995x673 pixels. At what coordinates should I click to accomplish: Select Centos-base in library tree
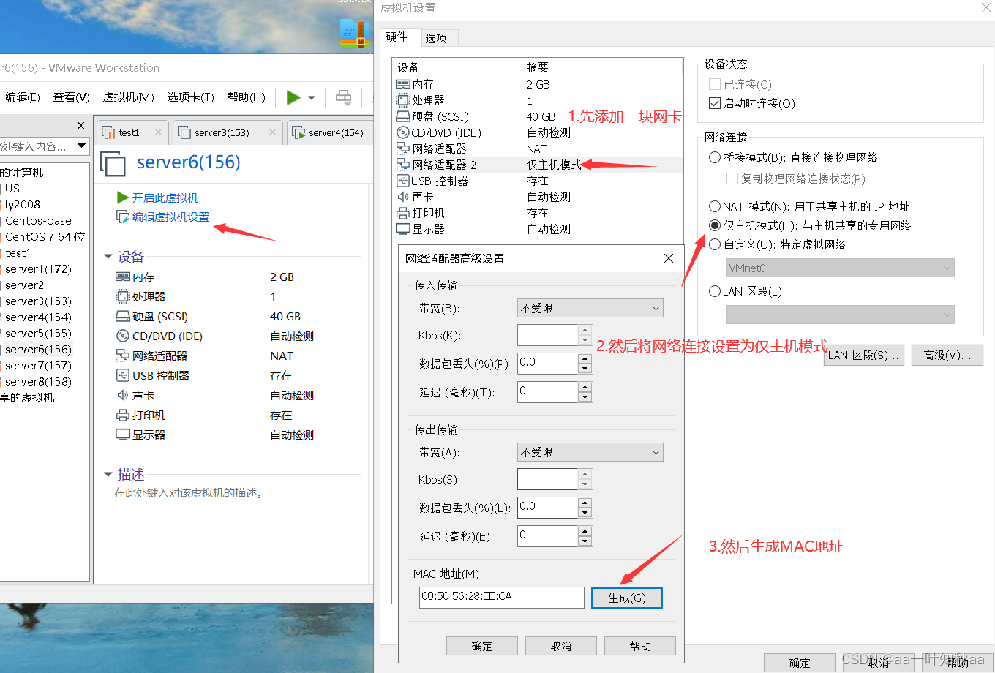pos(38,220)
